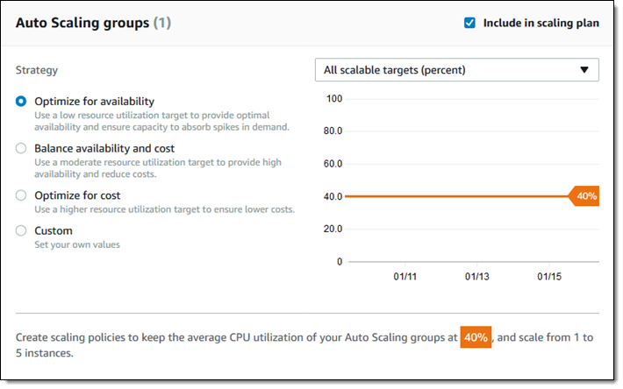Image resolution: width=623 pixels, height=389 pixels.
Task: Click the 0 value on the chart's vertical axis
Action: (x=339, y=262)
